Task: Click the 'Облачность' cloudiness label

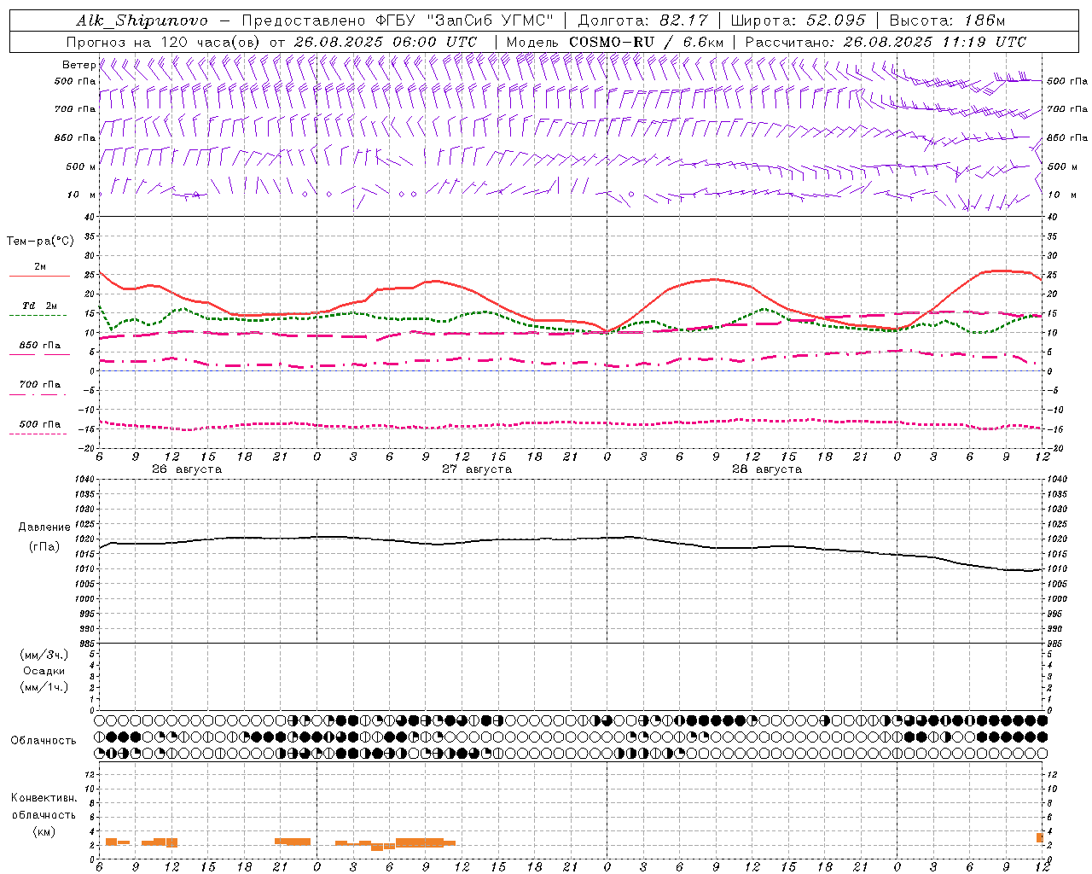Action: point(44,740)
